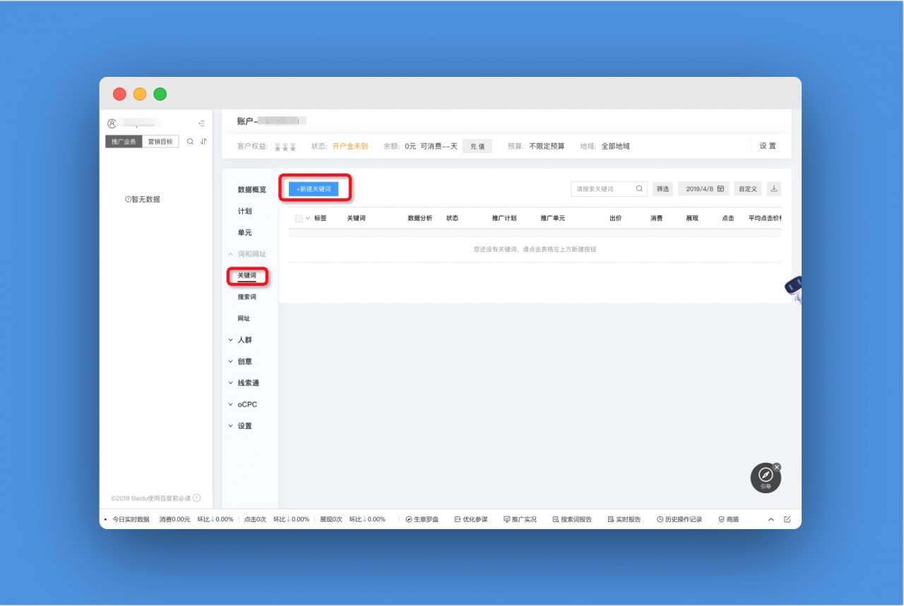Screen dimensions: 904x606
Task: Collapse the 词和网址 section
Action: [251, 254]
